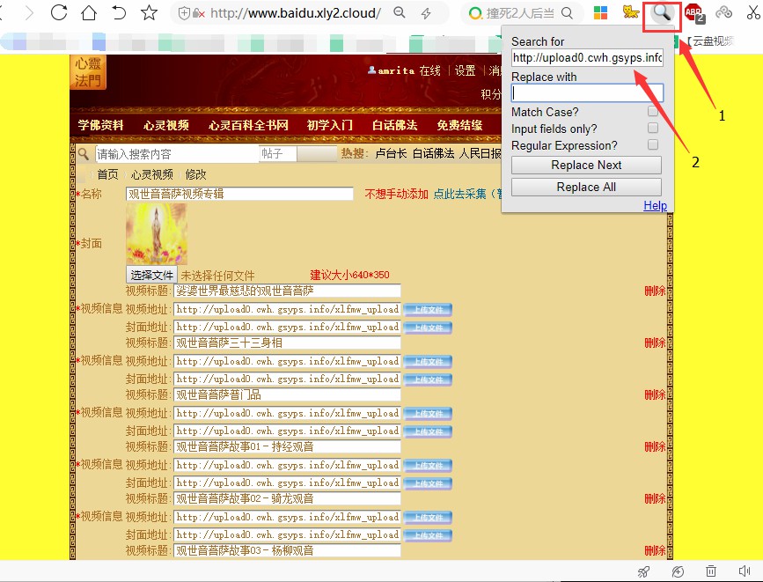The image size is (763, 582).
Task: Go to browser home page
Action: click(89, 12)
